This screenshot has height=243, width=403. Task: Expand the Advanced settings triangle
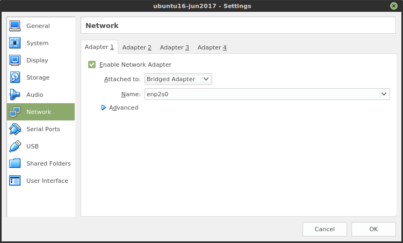click(104, 108)
